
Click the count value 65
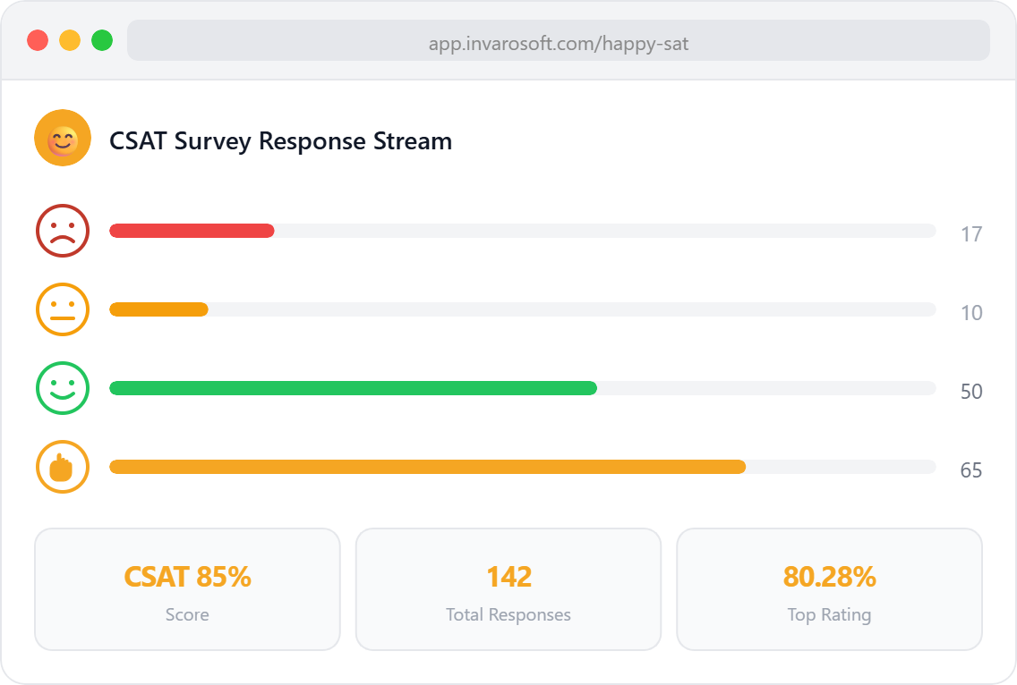click(971, 469)
